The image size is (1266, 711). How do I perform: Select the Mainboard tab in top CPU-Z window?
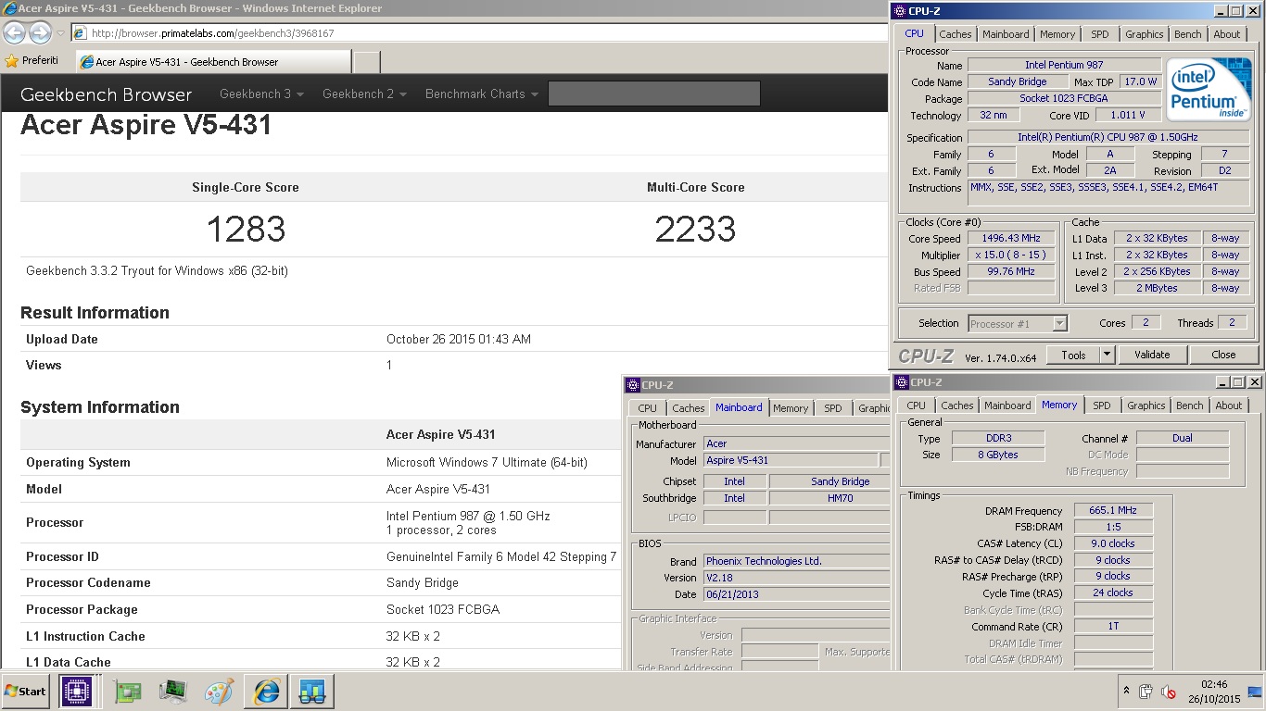1006,34
